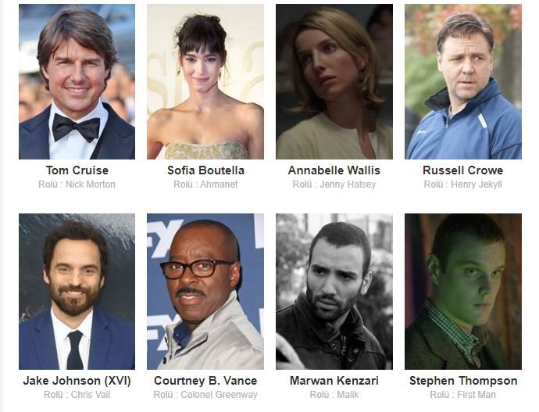Open Stephen Thompson's photo thumbnail
The image size is (539, 412).
[463, 292]
